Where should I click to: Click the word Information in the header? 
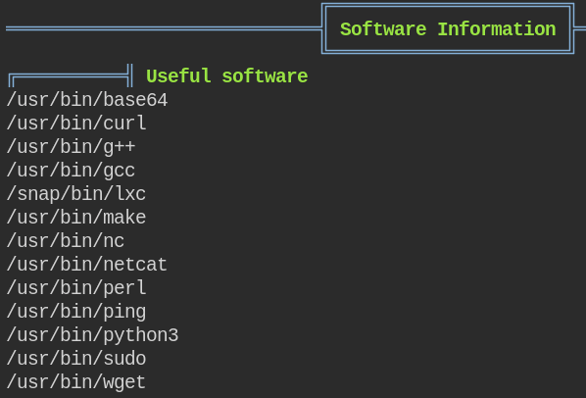tap(497, 29)
